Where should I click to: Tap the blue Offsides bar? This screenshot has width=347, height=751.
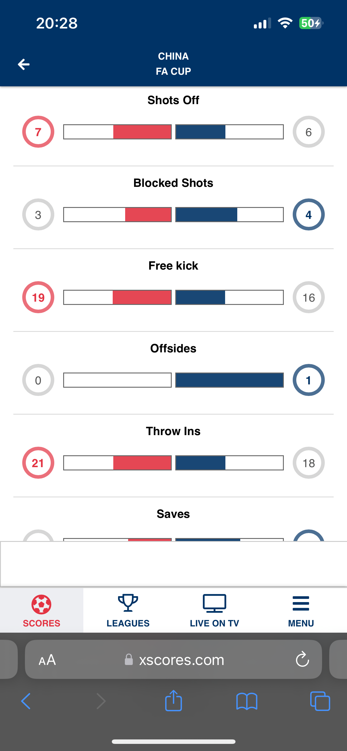tap(229, 380)
